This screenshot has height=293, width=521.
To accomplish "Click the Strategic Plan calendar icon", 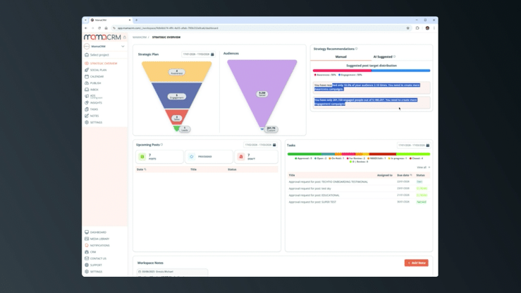I will [212, 54].
